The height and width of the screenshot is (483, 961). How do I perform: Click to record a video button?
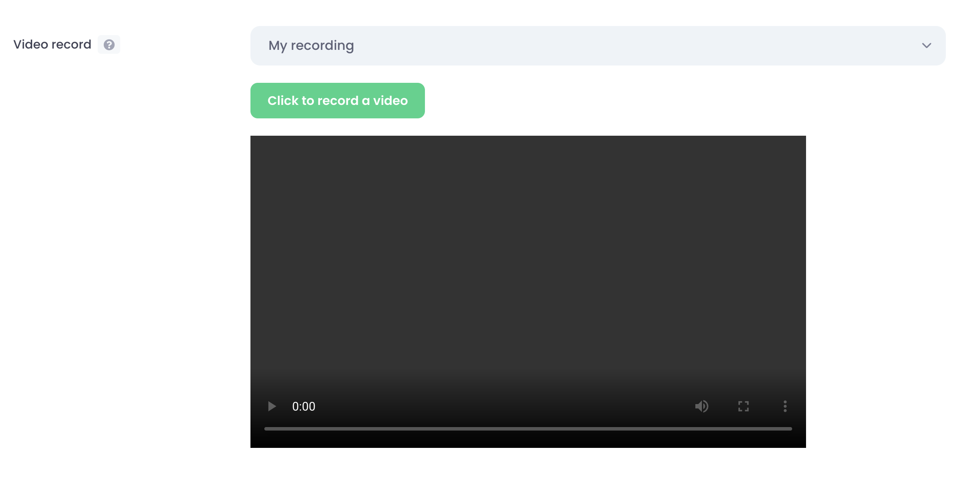coord(337,101)
